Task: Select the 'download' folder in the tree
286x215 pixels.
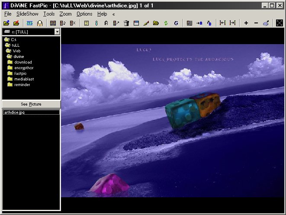Action: (x=22, y=62)
